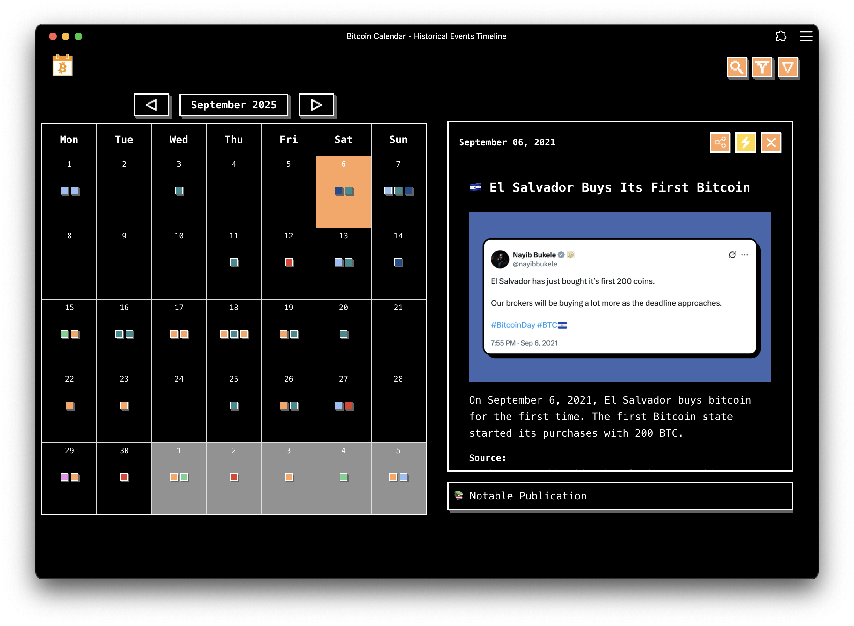The height and width of the screenshot is (626, 854).
Task: Select September 17 calendar day
Action: pyautogui.click(x=179, y=335)
